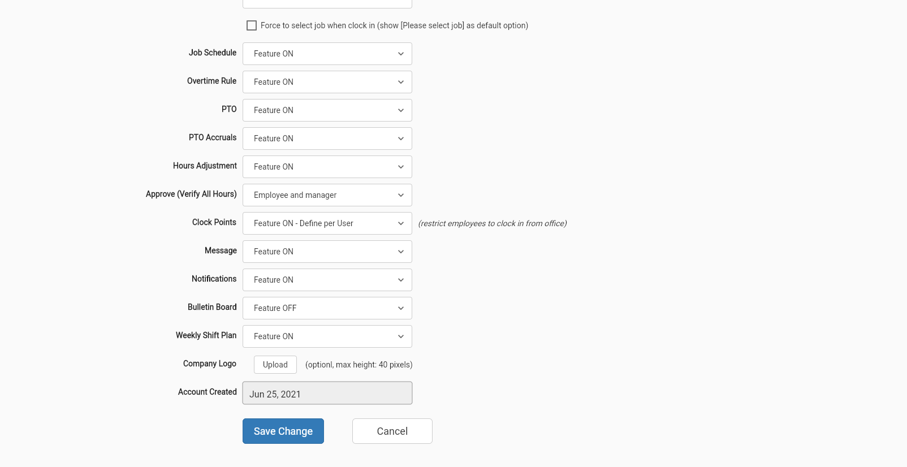Click the Account Created date field

click(327, 393)
